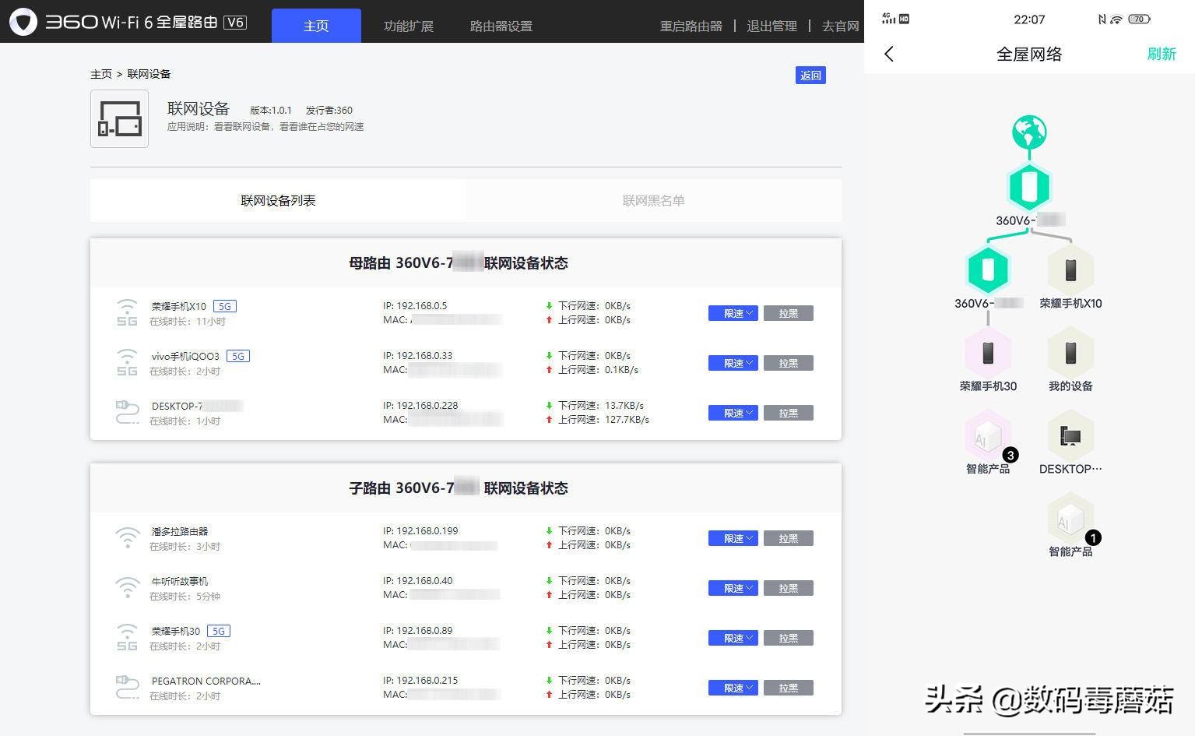Screen dimensions: 1195x736
Task: Open the 功能扩展 menu
Action: [409, 25]
